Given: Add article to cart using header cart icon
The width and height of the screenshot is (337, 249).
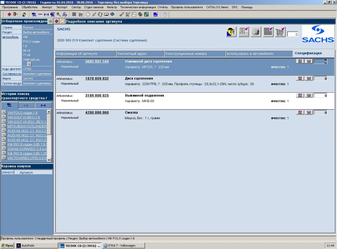Looking at the screenshot, I should (280, 32).
